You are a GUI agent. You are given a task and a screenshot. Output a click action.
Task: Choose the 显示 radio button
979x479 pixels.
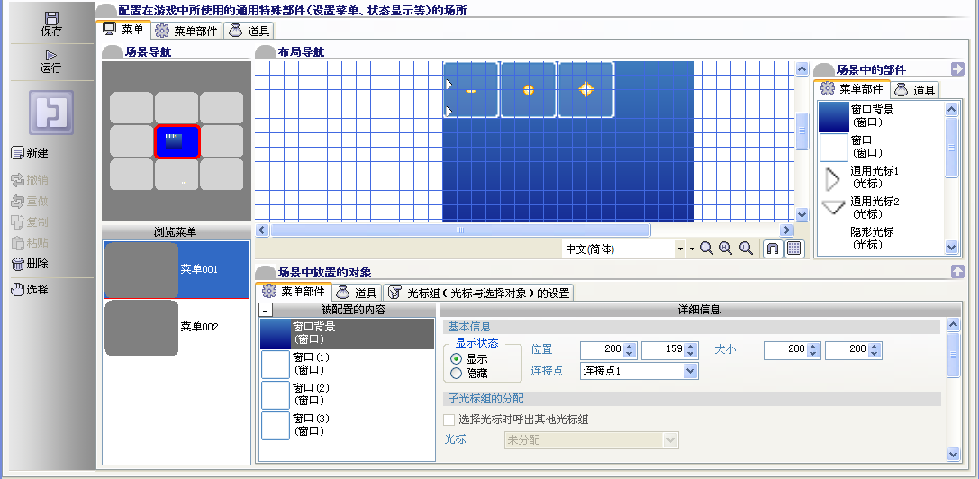click(x=456, y=359)
